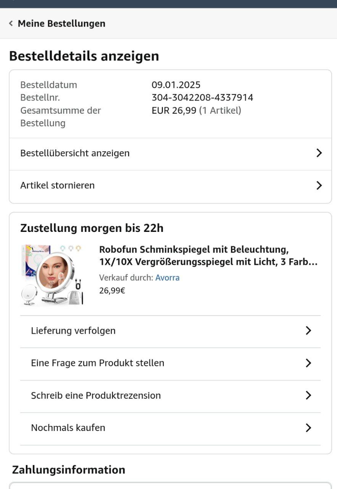Go back via Meine Bestellungen label
The width and height of the screenshot is (337, 489).
coord(61,23)
